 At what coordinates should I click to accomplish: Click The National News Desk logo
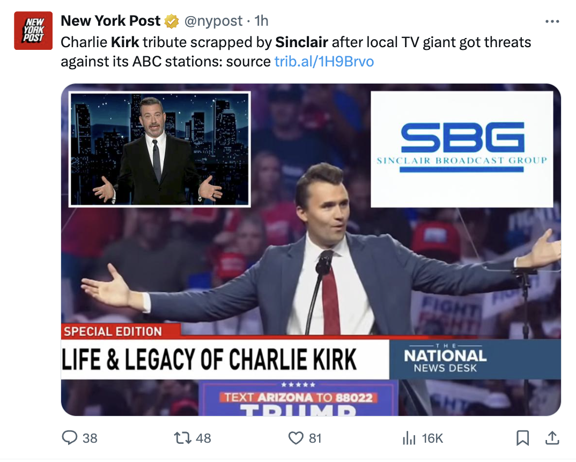pyautogui.click(x=445, y=359)
